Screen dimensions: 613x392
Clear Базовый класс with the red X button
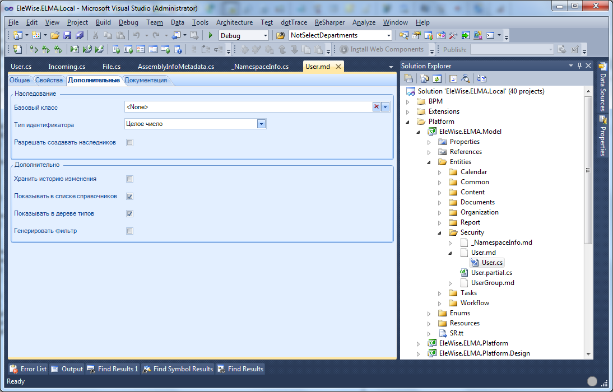[377, 106]
